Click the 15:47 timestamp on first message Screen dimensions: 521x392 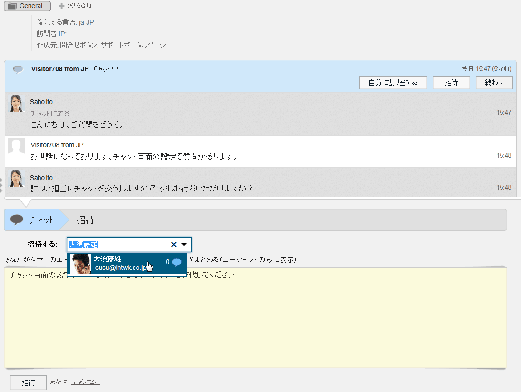tap(504, 113)
